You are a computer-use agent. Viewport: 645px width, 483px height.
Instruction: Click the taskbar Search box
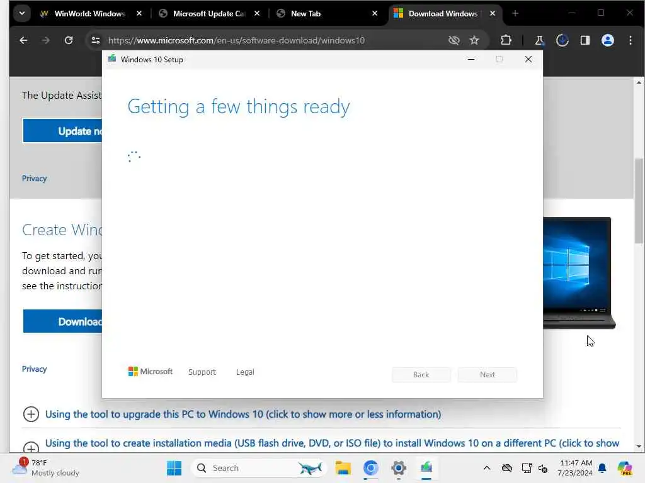click(x=258, y=468)
